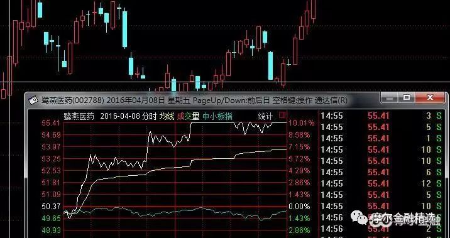Viewport: 450px width, 238px height.
Task: Click the 8.58% percent axis label
Action: [299, 135]
